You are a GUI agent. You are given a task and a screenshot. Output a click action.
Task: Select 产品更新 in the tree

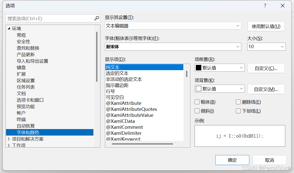point(26,54)
